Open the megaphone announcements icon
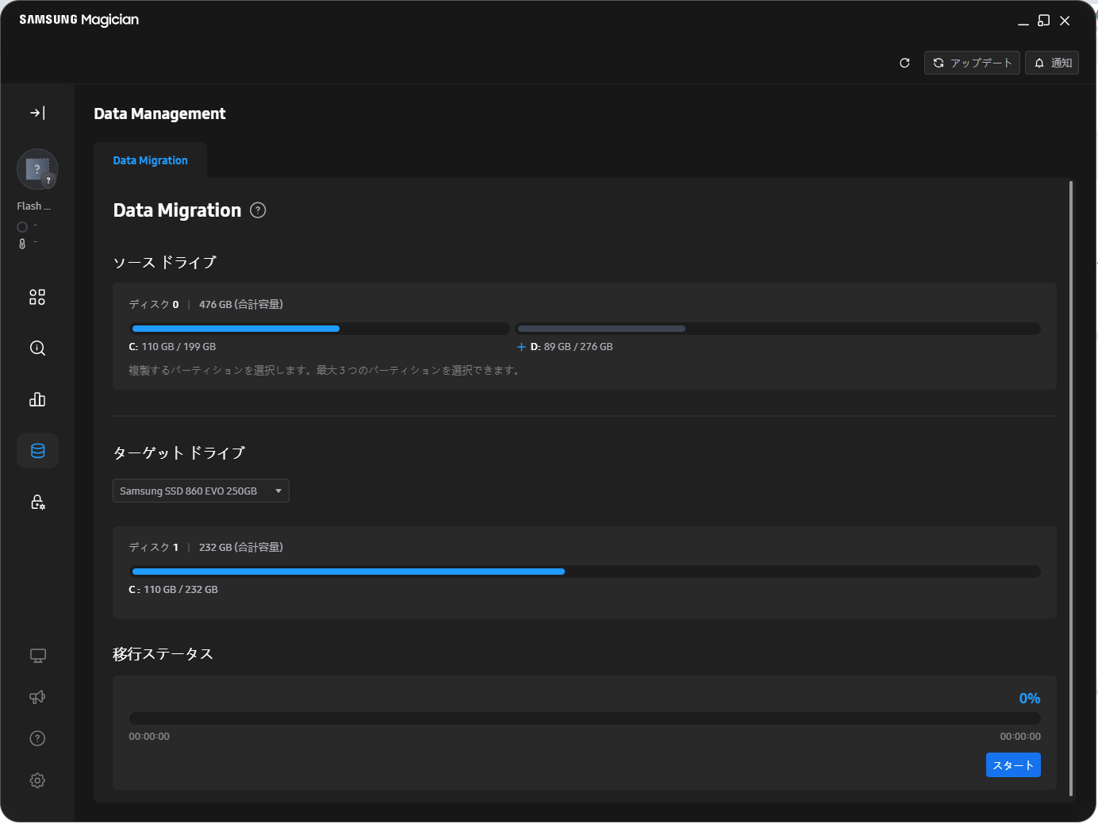Viewport: 1098px width, 824px height. (37, 697)
